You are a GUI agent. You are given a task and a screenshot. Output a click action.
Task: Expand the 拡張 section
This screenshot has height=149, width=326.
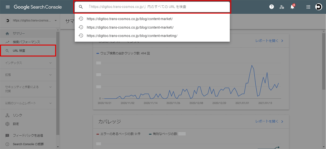coord(28,75)
